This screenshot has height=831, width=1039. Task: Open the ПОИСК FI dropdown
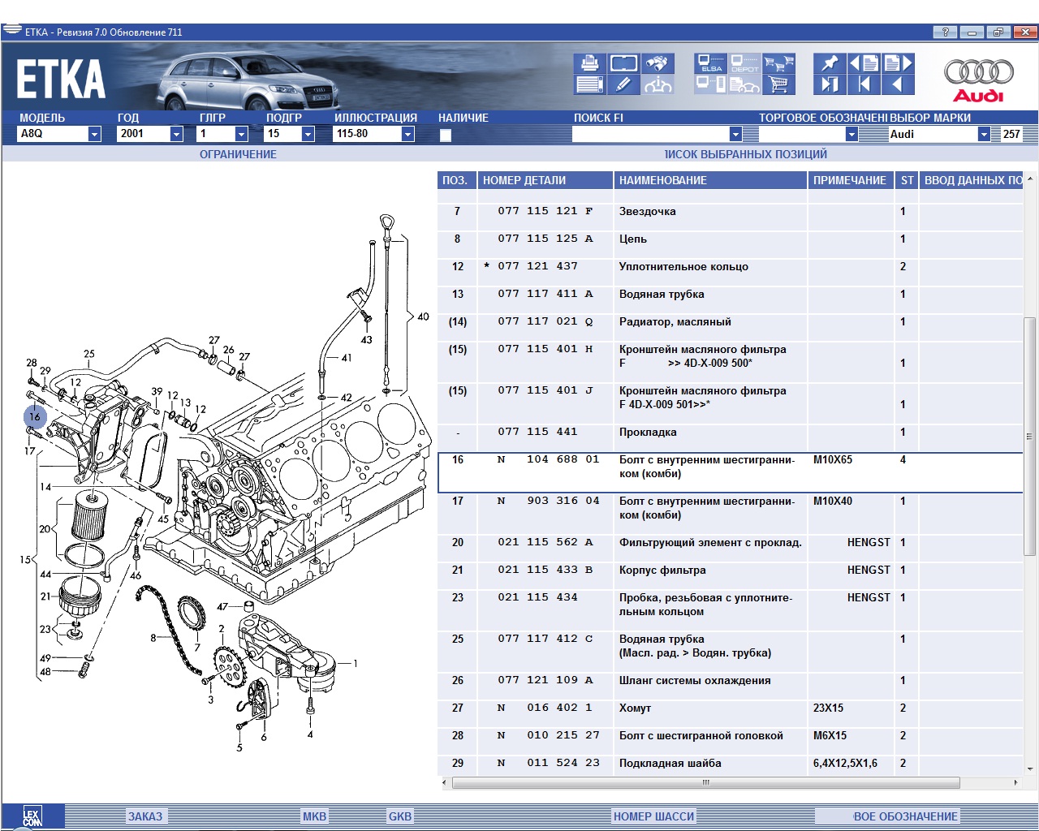pyautogui.click(x=735, y=134)
